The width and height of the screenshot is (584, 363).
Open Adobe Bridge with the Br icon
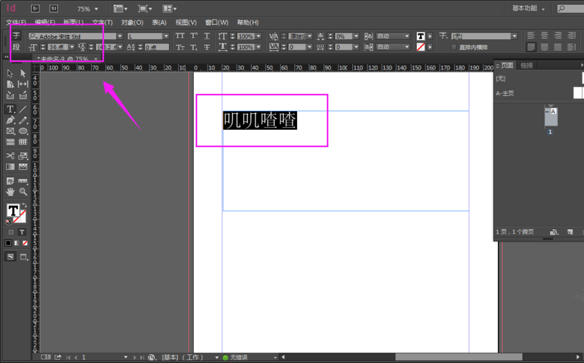35,9
